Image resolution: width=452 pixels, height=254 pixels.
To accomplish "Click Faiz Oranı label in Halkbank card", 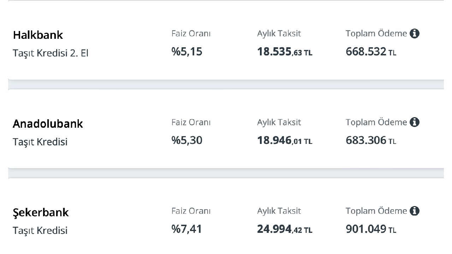I will [191, 34].
